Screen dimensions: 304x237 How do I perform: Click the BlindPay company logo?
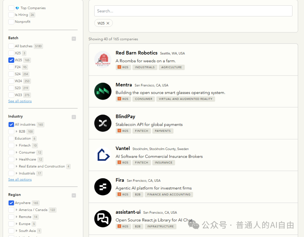tap(103, 123)
